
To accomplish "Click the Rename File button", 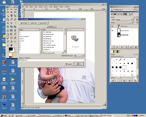I will coord(44,23).
